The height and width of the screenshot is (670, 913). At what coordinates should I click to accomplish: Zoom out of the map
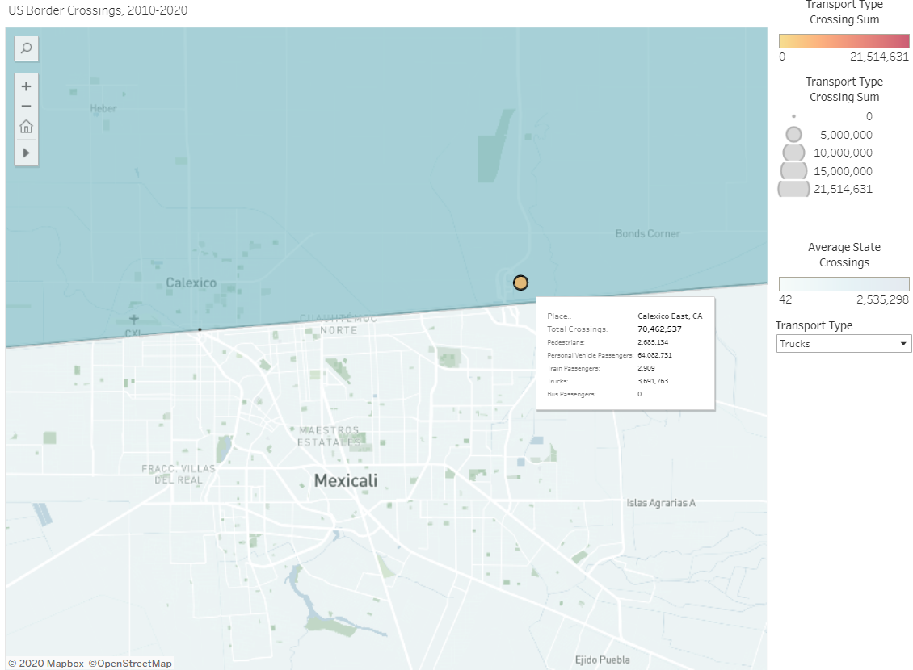point(25,106)
